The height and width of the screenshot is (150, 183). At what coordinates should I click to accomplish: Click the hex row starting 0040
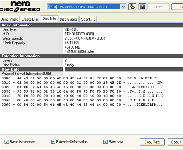[82, 96]
